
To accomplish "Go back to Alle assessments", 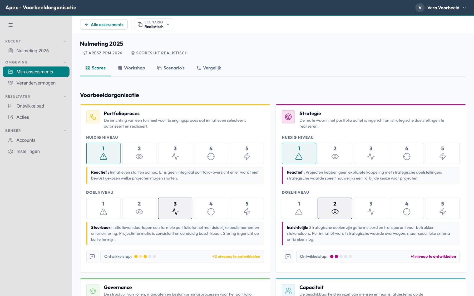I will 104,24.
